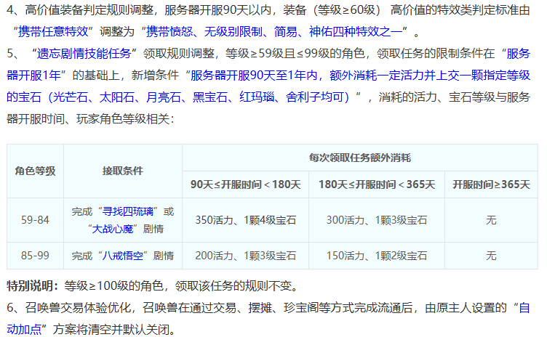The height and width of the screenshot is (337, 547).
Task: Click the "350活力、1颗4级宝石" cell
Action: coord(245,219)
